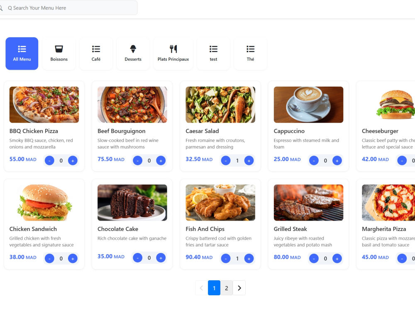Click the 80.00 MAD price
The image size is (415, 311).
[288, 257]
